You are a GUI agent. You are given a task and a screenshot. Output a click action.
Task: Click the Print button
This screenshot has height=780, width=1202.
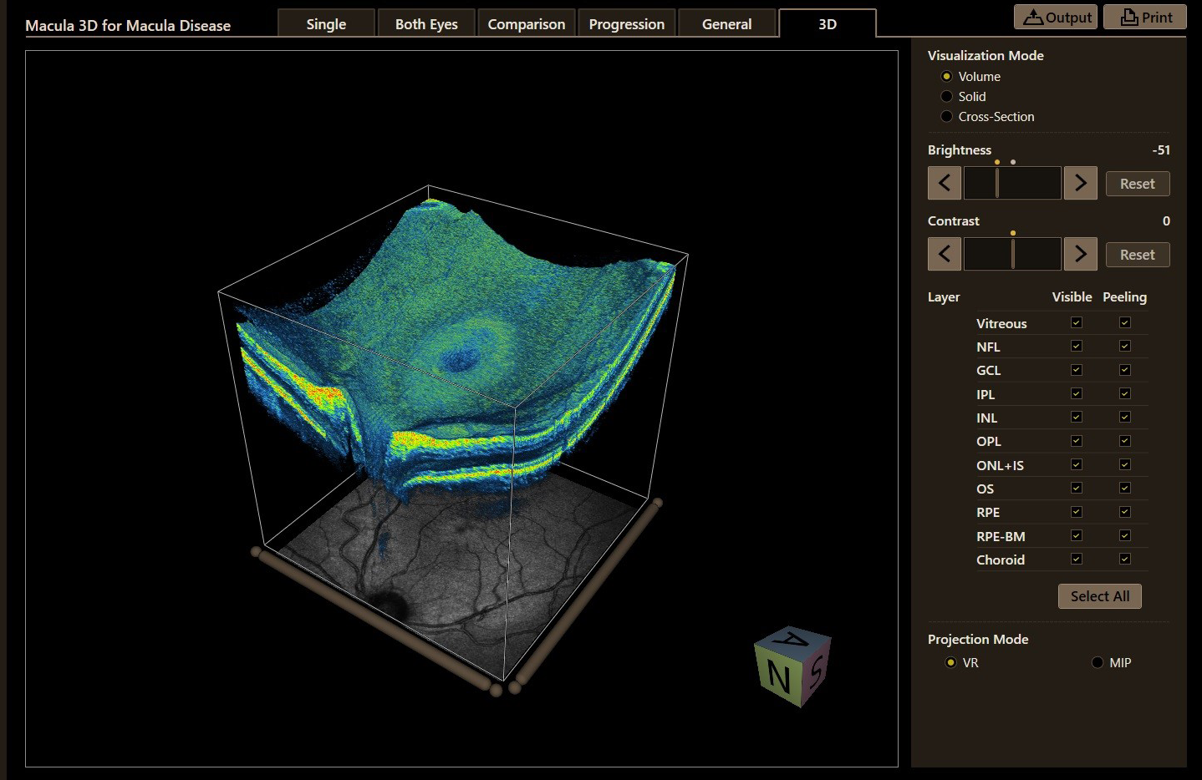tap(1145, 18)
